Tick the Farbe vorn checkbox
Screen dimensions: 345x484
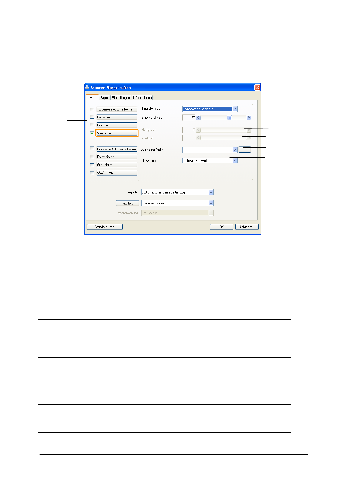pos(92,117)
